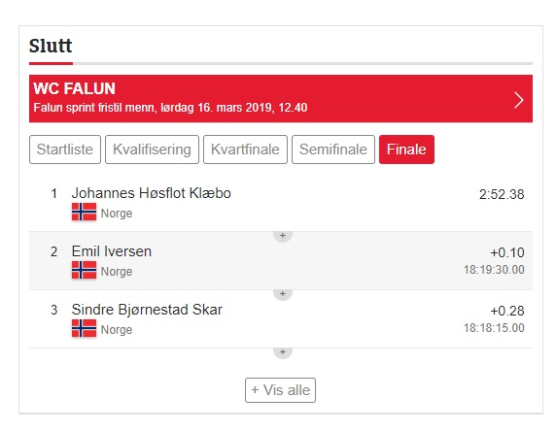Click Norway flag under Sindre Bjørnestad Skar
The width and height of the screenshot is (556, 431).
[84, 328]
